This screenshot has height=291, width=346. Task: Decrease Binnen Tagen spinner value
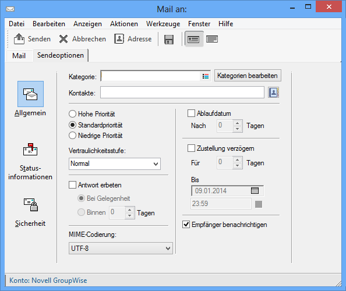(x=130, y=215)
